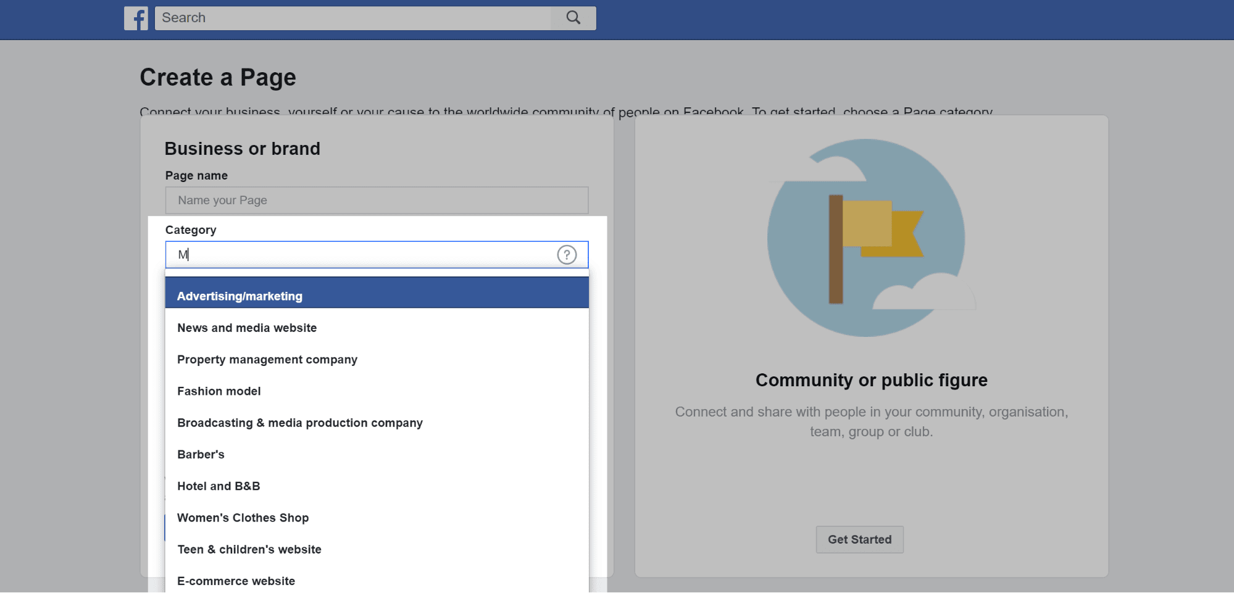
Task: Click the Page name input field
Action: pos(377,201)
